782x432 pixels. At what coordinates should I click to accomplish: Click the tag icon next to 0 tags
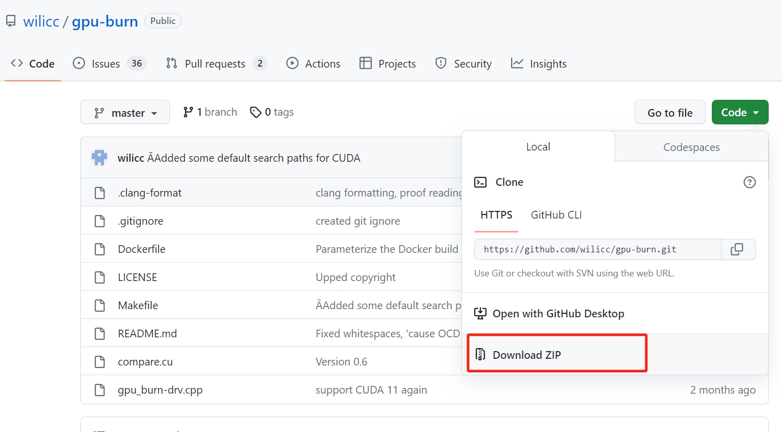(256, 112)
